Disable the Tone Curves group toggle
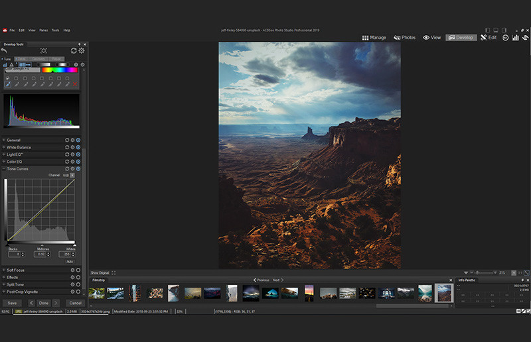 click(78, 169)
